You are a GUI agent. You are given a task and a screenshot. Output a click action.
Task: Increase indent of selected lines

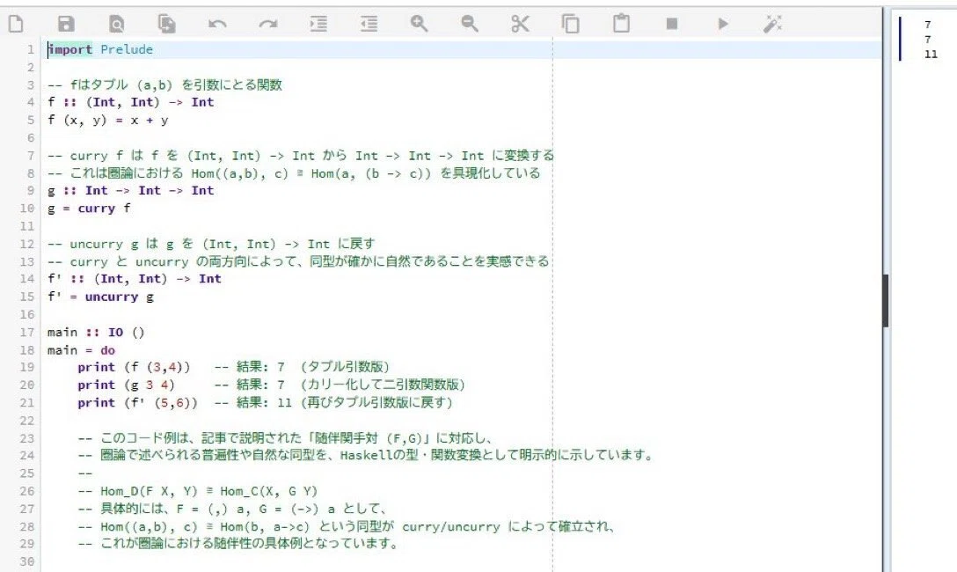[318, 24]
